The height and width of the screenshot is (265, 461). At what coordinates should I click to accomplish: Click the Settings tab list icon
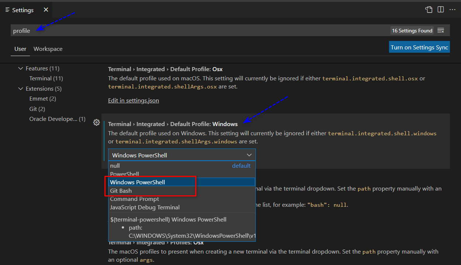coord(7,10)
